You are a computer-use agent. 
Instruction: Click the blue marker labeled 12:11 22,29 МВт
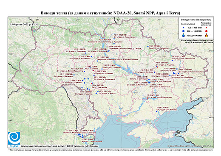coord(114,39)
